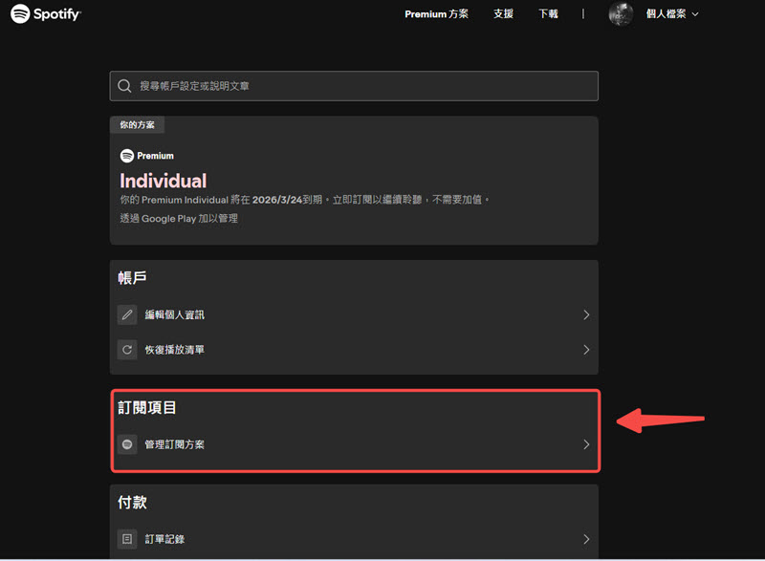Expand the 編輯個人資訊 row chevron
This screenshot has width=765, height=561.
pos(586,314)
